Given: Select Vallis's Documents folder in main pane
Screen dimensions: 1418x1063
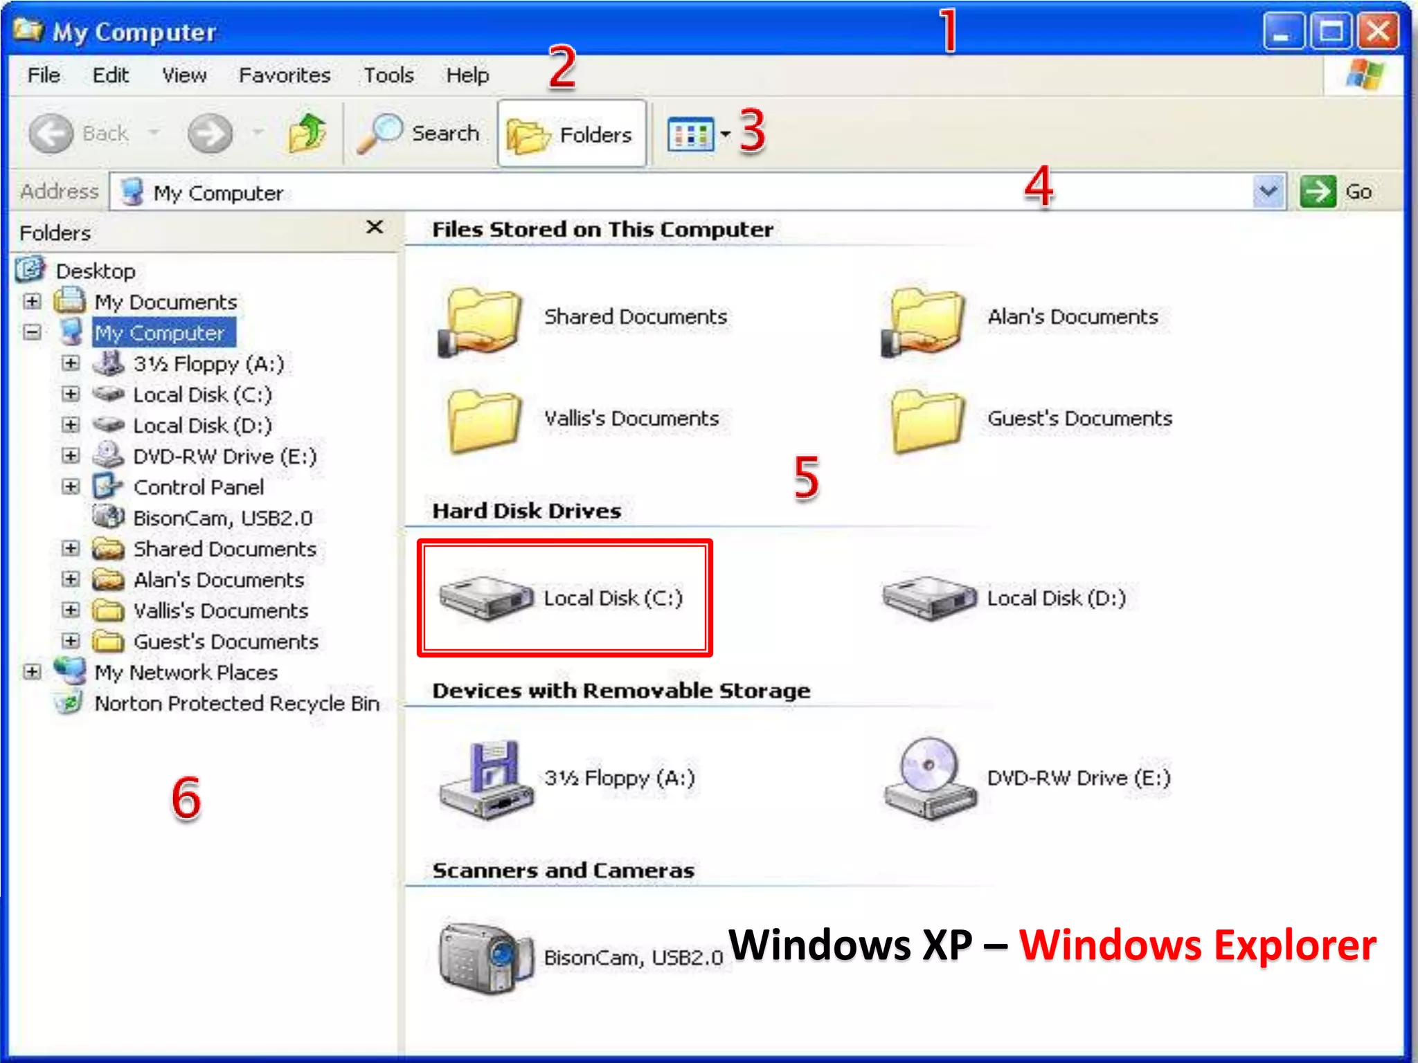Looking at the screenshot, I should click(x=483, y=421).
